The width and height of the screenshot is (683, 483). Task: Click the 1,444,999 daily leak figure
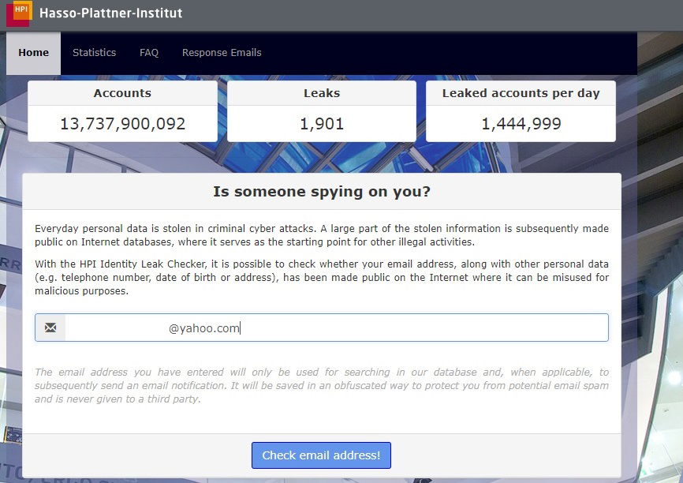[x=521, y=123]
